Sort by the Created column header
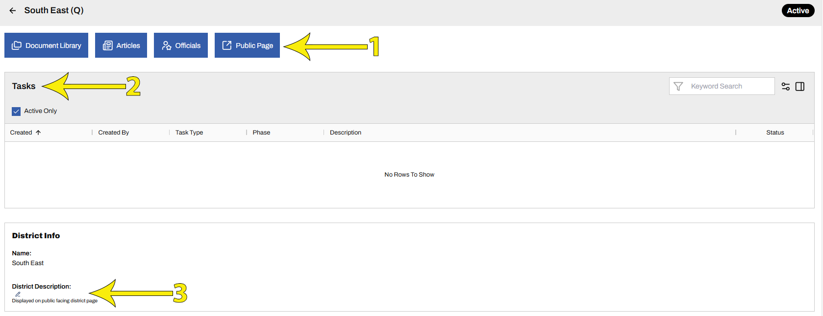 coord(21,133)
